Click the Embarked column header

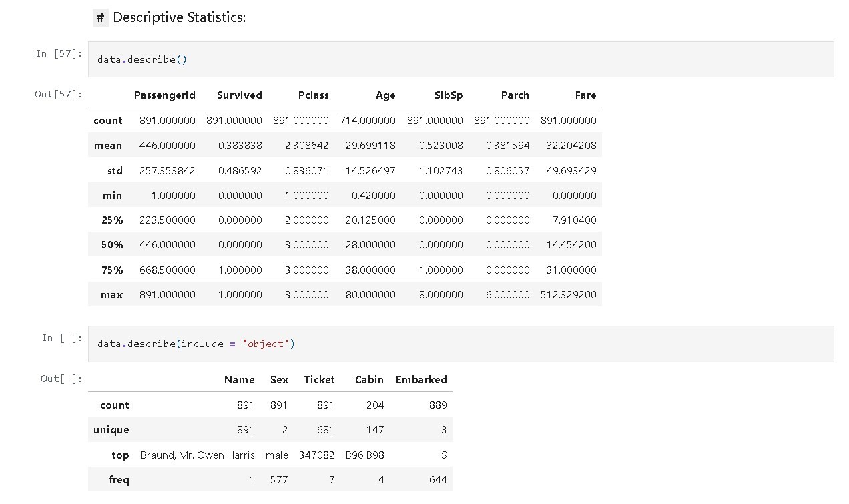pos(420,380)
